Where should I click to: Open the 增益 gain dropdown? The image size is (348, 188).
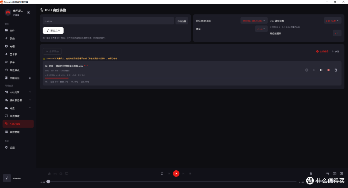(261, 29)
